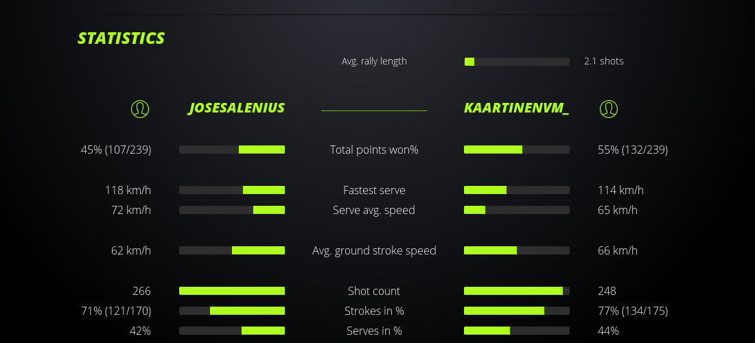Click the profile icon beside KAARTINENVM_
This screenshot has width=755, height=343.
click(609, 108)
